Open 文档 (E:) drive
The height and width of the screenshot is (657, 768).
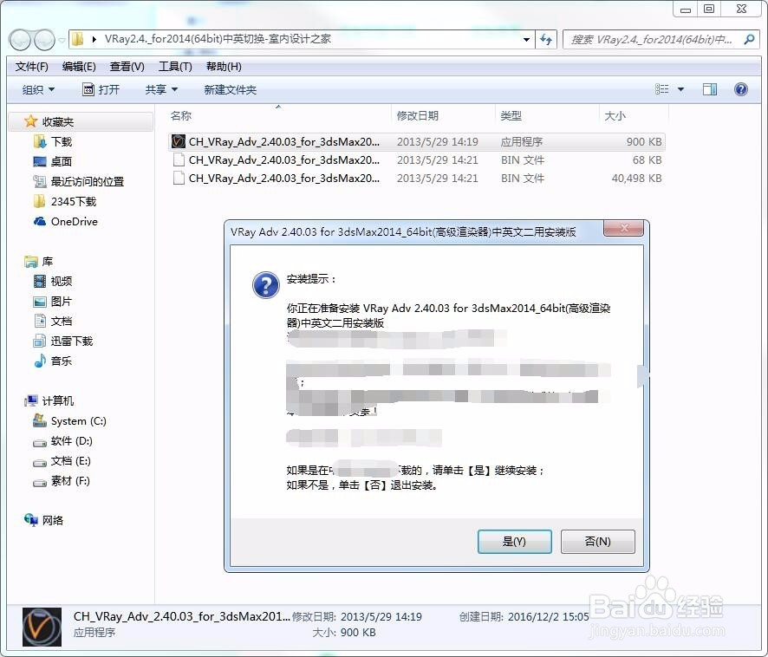pyautogui.click(x=62, y=461)
